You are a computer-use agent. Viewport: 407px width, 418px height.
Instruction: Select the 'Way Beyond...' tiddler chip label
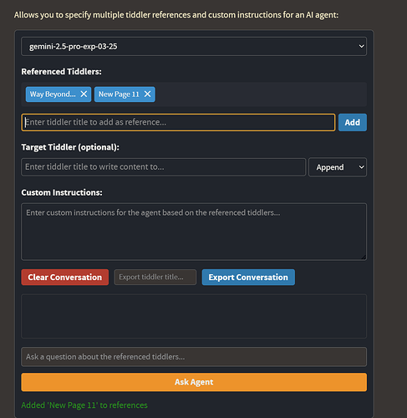click(x=53, y=94)
